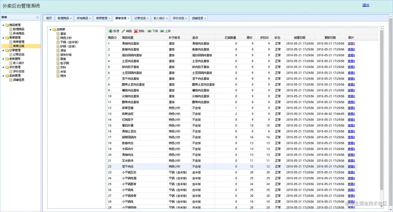Close the 所有商品 tab
The width and height of the screenshot is (393, 212).
[90, 18]
